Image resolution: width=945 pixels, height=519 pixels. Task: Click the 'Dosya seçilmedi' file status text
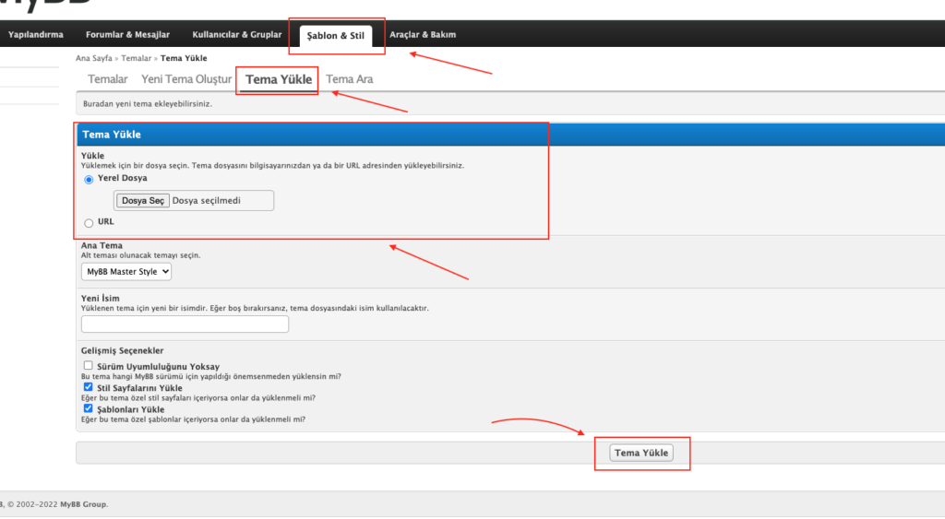[206, 200]
